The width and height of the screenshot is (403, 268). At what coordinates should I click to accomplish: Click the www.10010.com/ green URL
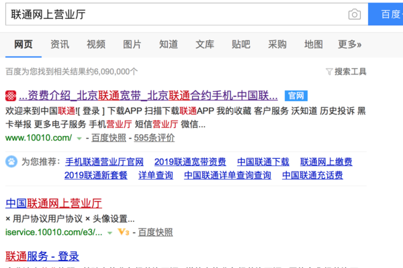point(38,138)
